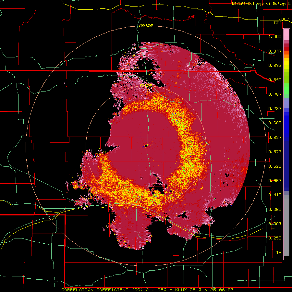Screen dimensions: 292x292
Task: Select the 0.253 legend value
Action: [275, 238]
